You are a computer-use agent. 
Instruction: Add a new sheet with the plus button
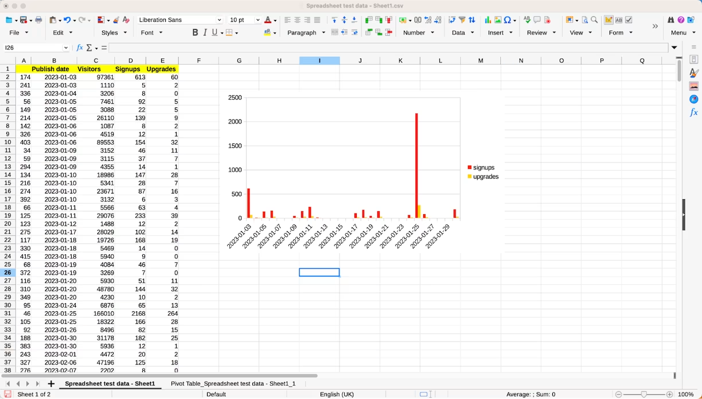(50, 383)
